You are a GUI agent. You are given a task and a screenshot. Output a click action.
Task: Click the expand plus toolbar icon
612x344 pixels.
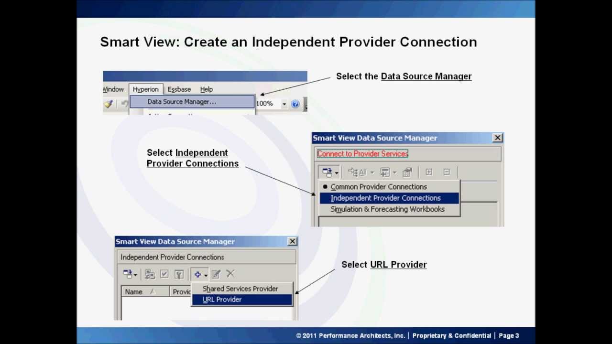(429, 172)
